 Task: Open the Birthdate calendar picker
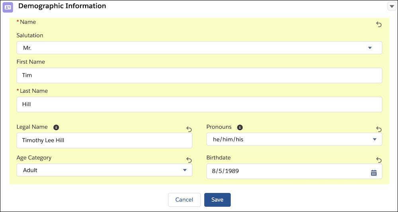click(x=373, y=172)
